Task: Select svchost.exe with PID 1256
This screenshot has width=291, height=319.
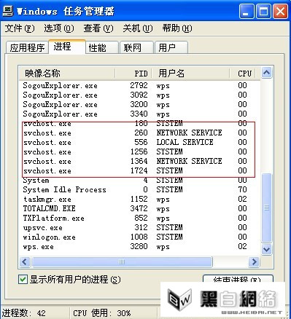Action: pyautogui.click(x=140, y=151)
